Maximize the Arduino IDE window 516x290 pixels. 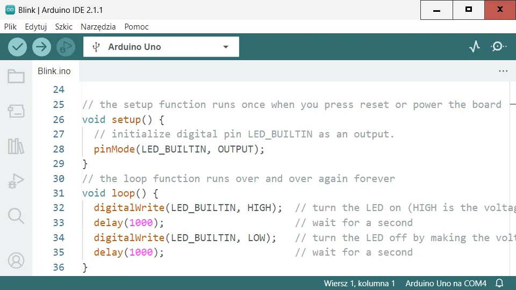[469, 10]
